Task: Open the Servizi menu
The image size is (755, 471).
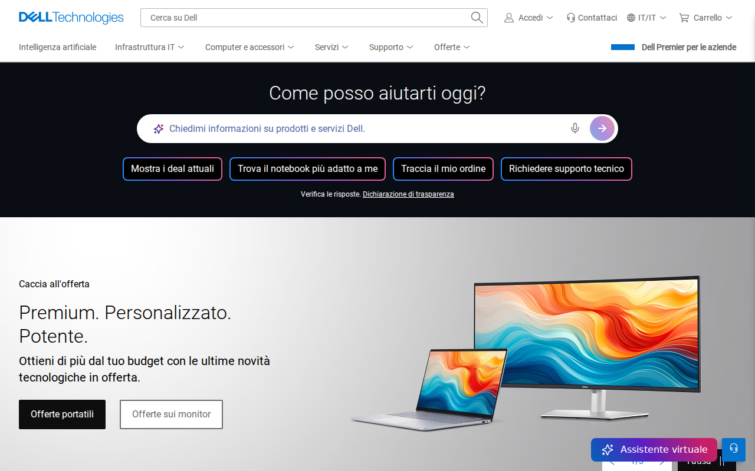Action: 331,47
